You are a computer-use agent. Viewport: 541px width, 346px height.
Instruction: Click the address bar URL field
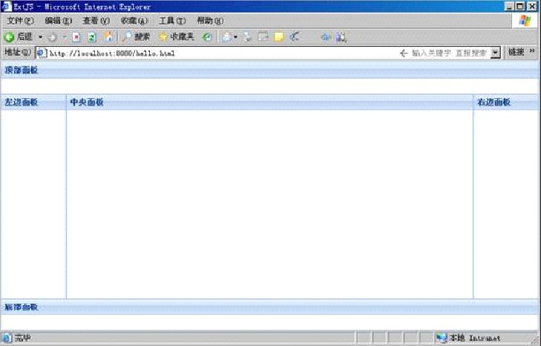(x=223, y=53)
